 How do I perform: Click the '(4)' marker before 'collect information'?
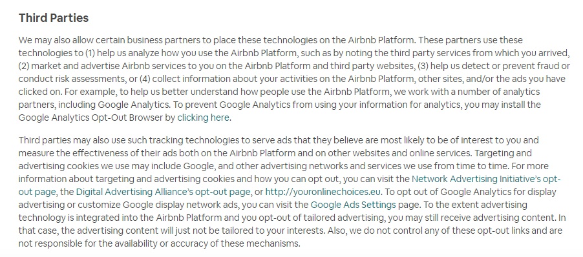point(146,79)
